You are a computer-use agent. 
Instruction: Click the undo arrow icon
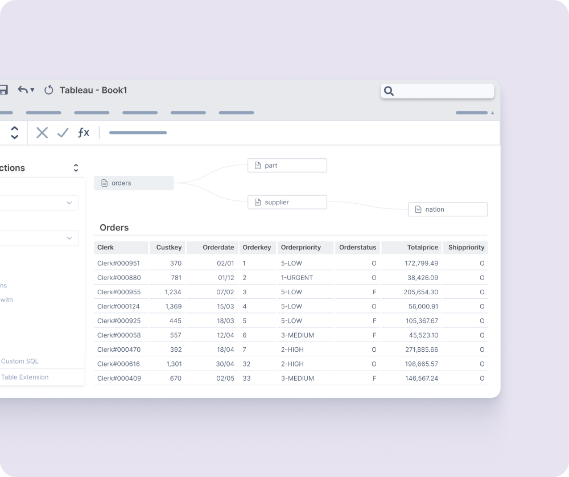22,90
